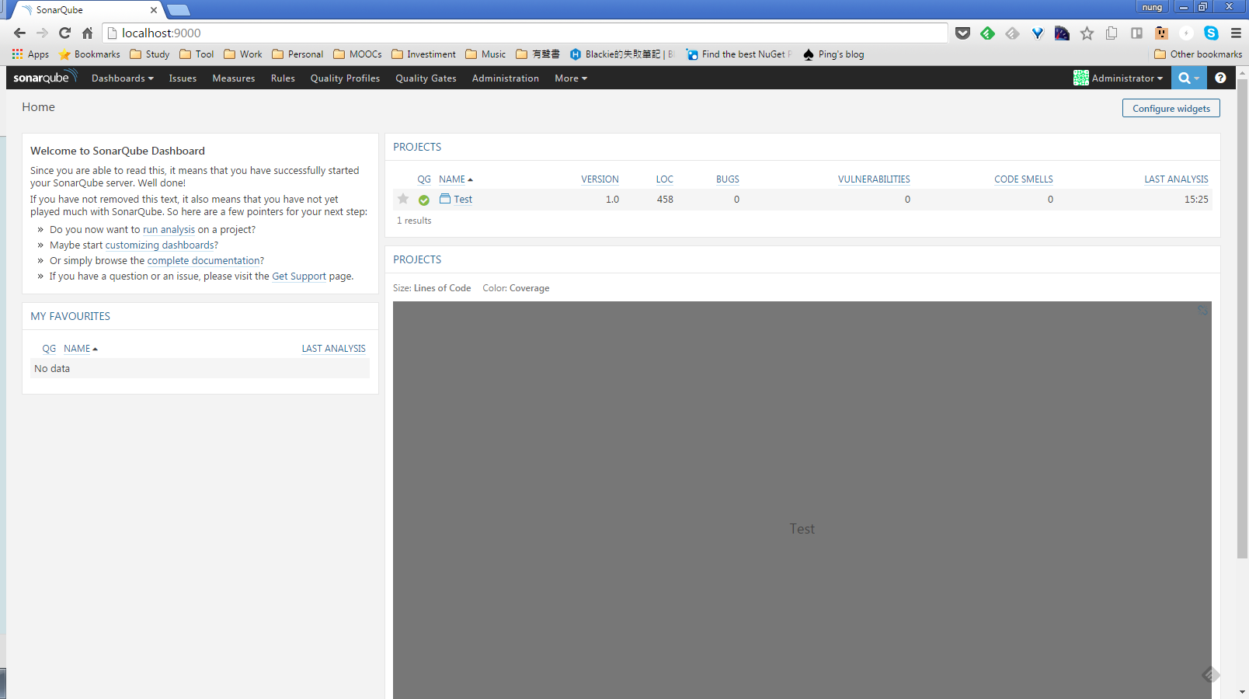Click the Pocket extension icon

coord(962,33)
